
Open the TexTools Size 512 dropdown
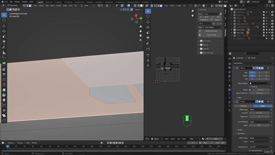[211, 14]
